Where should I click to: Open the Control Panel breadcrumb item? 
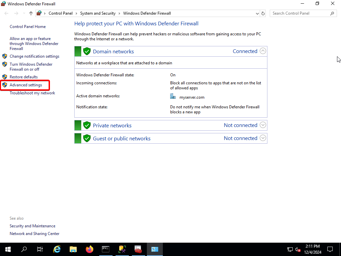(60, 13)
